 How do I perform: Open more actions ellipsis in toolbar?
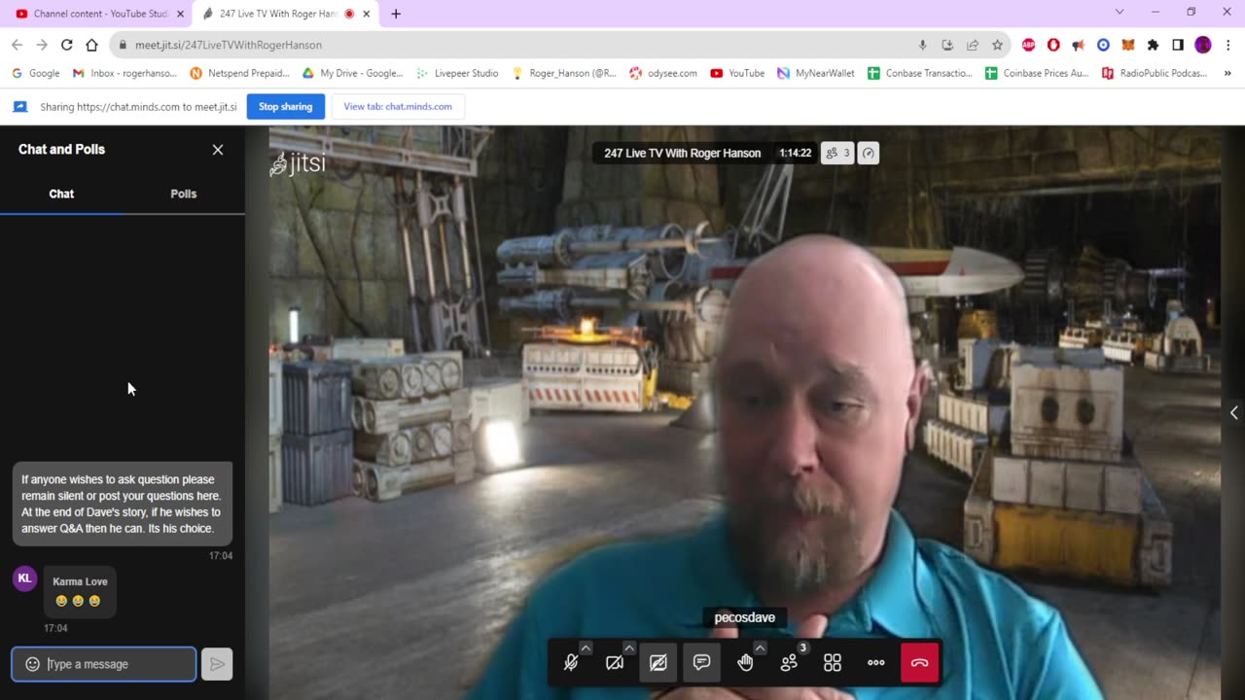(x=876, y=663)
